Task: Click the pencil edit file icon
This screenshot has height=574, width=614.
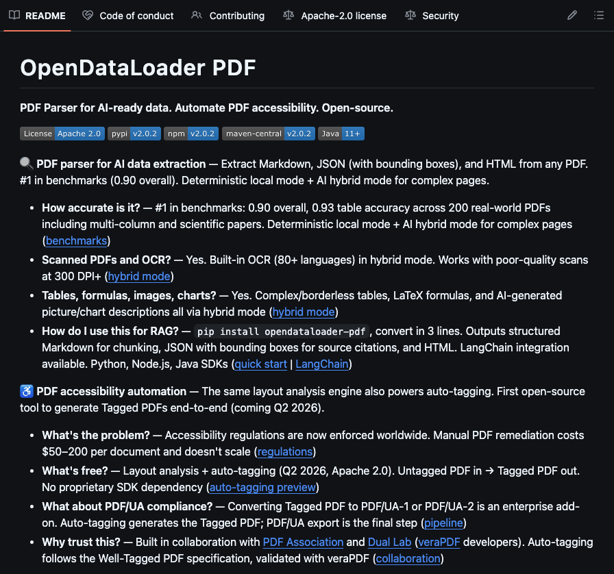Action: (572, 15)
